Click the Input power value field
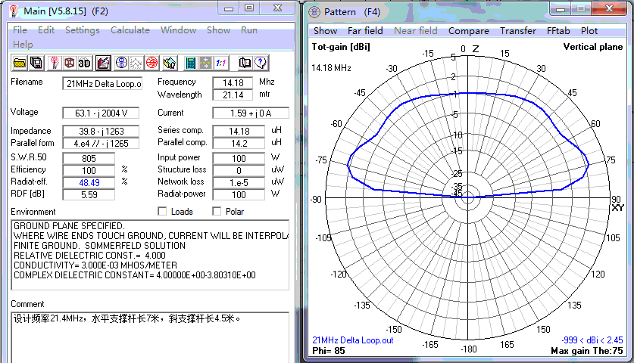634x363 pixels. pos(239,158)
